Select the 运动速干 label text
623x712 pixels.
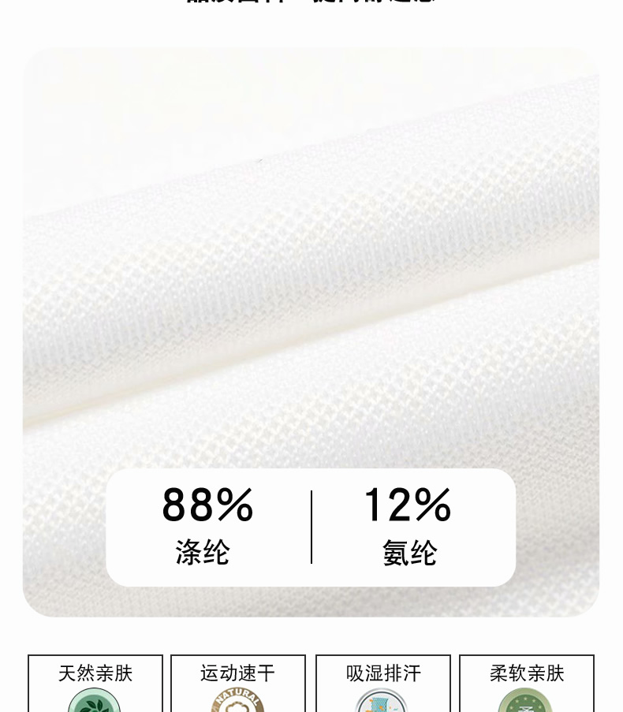(x=238, y=673)
